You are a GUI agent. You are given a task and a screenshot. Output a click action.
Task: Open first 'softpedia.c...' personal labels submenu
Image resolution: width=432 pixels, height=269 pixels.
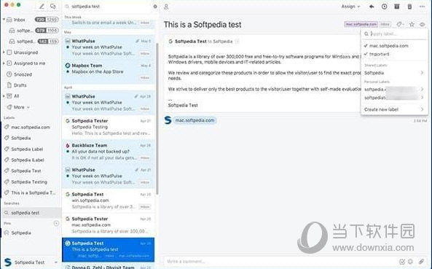tap(394, 89)
